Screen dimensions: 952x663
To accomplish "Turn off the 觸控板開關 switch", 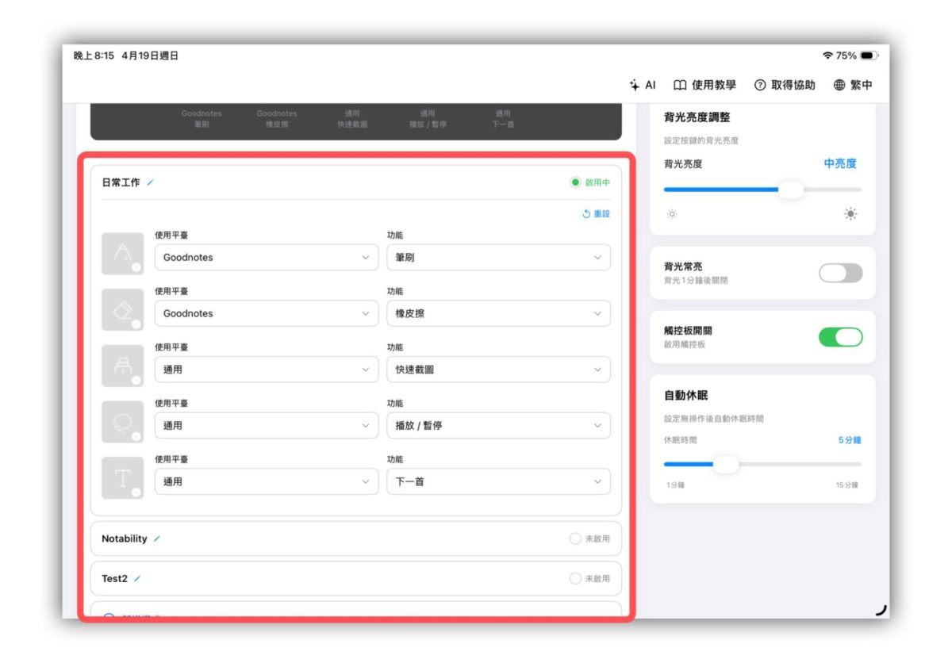I will (x=841, y=337).
